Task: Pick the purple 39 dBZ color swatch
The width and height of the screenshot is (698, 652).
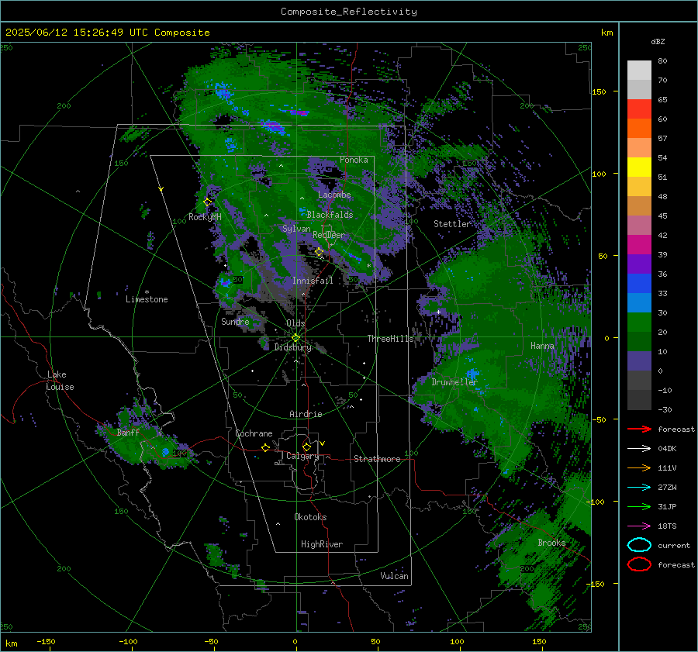Action: tap(639, 264)
